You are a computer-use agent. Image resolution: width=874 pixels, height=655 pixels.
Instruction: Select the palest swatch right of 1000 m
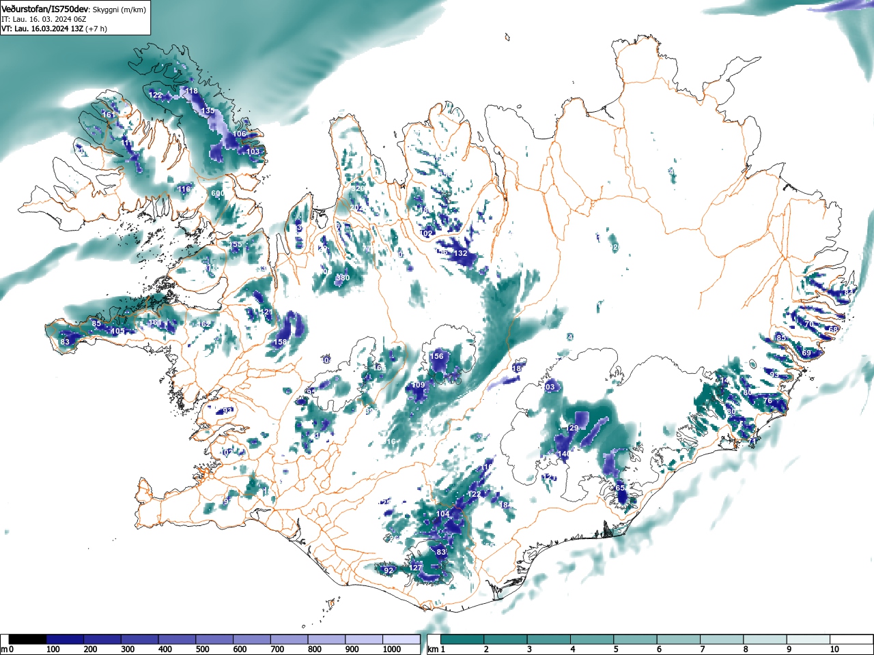pyautogui.click(x=401, y=639)
